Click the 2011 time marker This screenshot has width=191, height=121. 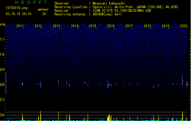(20, 26)
